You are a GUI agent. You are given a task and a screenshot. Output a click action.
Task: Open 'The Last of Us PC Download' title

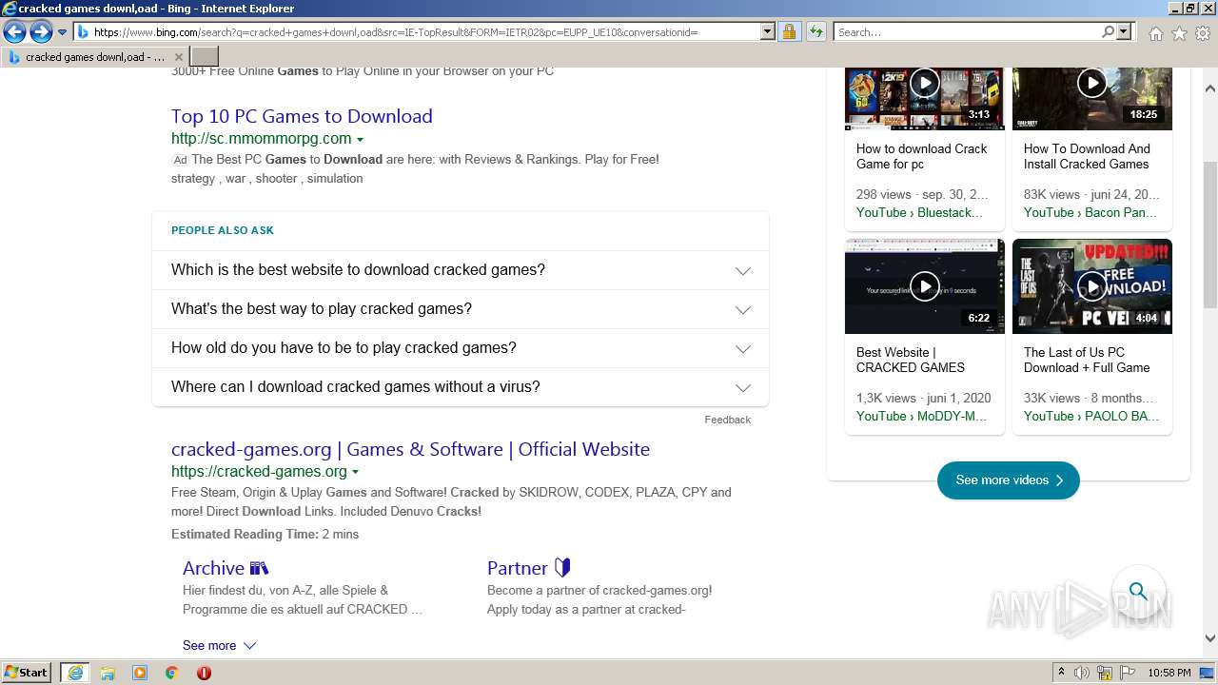pyautogui.click(x=1087, y=360)
